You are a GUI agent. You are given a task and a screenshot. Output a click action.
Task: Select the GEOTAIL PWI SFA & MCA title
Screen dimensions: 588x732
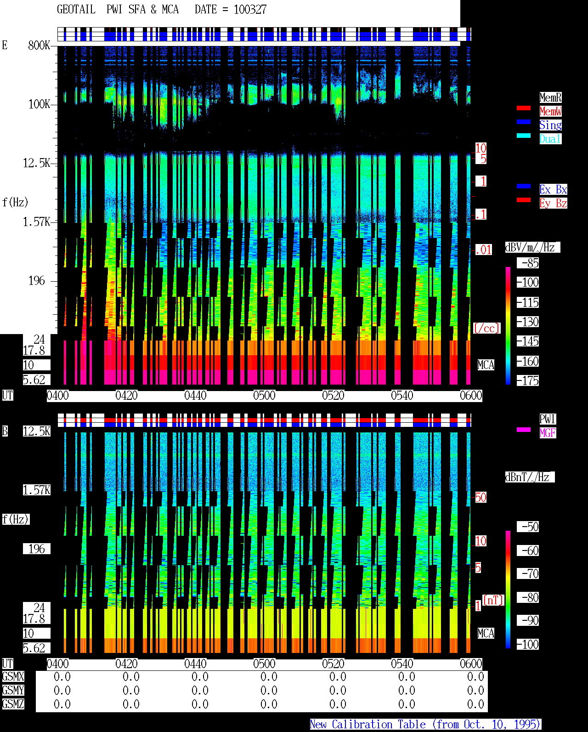(x=118, y=10)
